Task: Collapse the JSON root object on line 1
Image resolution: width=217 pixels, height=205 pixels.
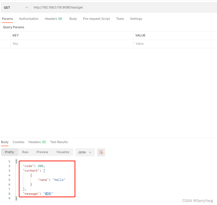Action: [16, 161]
